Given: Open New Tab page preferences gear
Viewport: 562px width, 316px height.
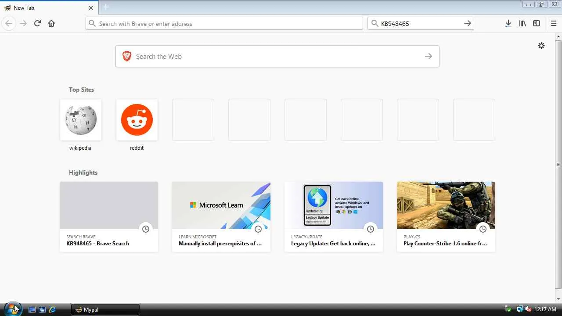Looking at the screenshot, I should (541, 46).
